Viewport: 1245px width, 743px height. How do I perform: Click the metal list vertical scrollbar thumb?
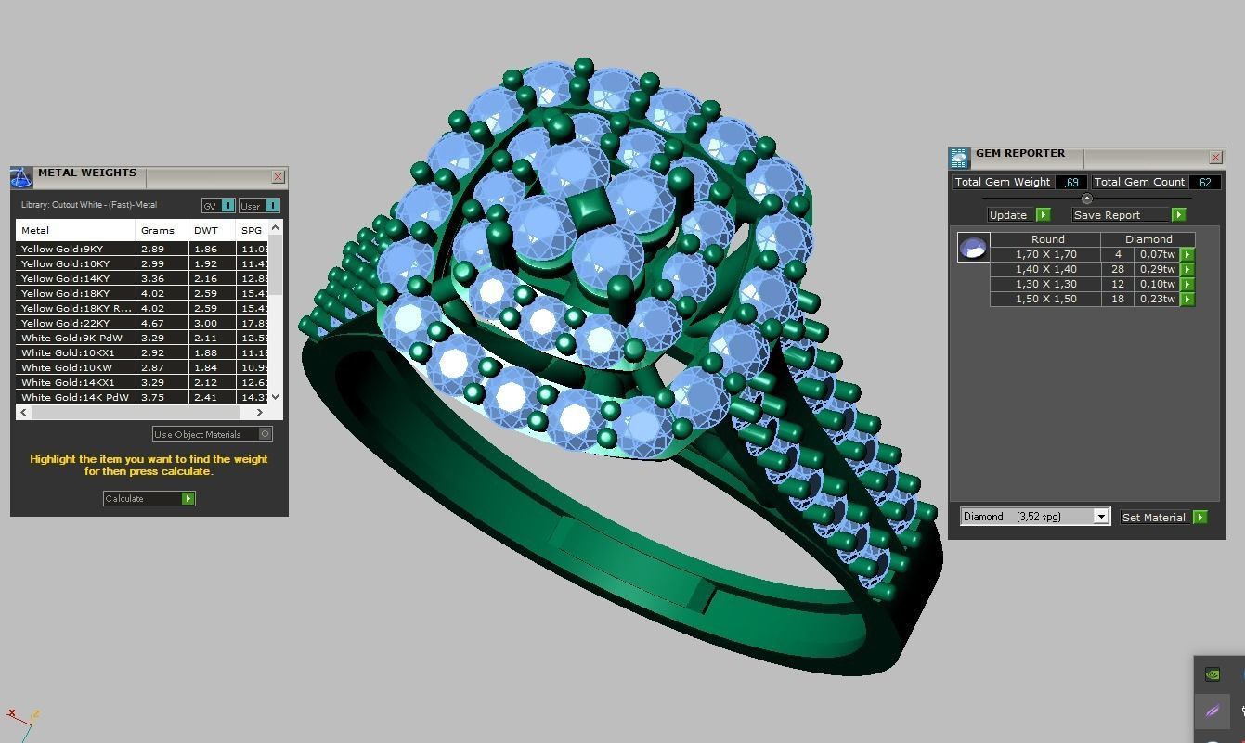click(275, 264)
